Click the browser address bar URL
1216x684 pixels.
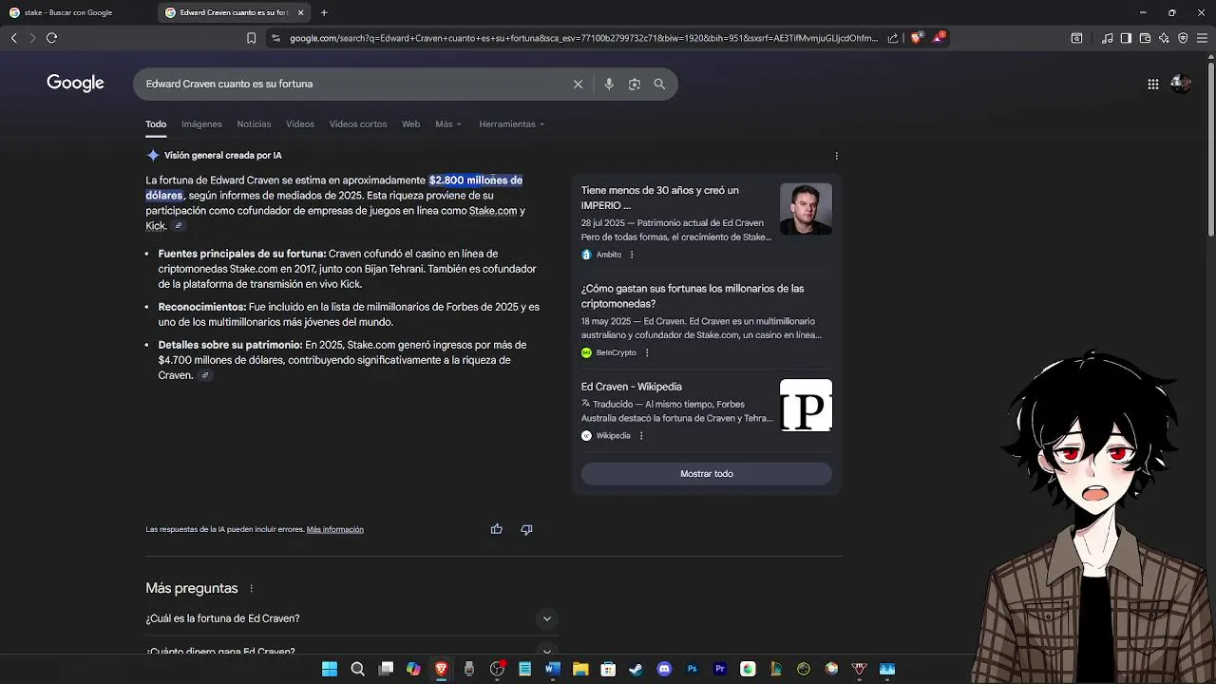click(x=583, y=38)
